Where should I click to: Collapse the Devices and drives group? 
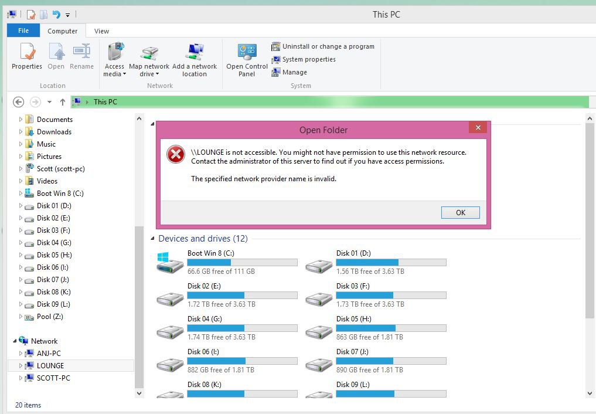[152, 238]
